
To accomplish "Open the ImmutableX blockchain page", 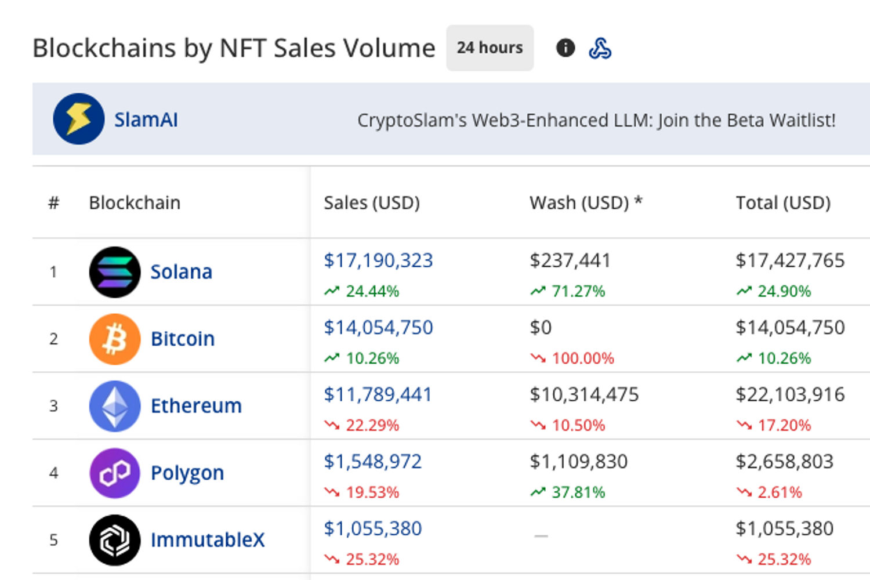I will [x=207, y=540].
